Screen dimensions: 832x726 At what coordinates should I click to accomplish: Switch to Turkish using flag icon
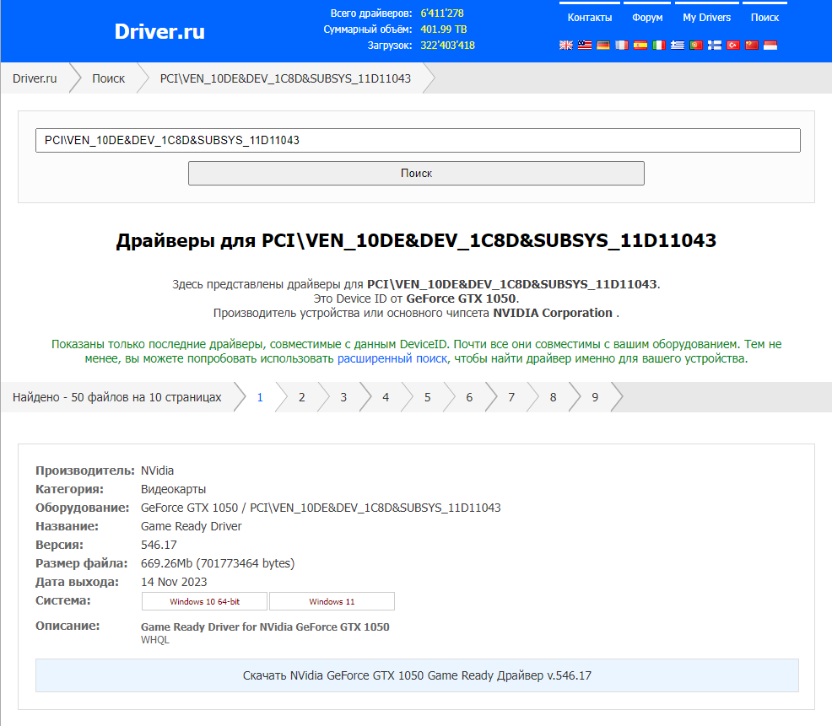(733, 46)
